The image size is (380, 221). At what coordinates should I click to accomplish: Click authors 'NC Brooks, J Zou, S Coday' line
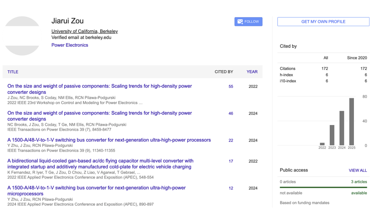tap(66, 125)
